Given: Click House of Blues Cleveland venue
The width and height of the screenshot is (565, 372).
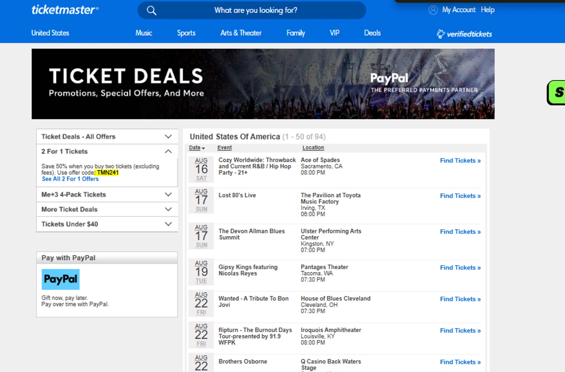Looking at the screenshot, I should click(336, 299).
